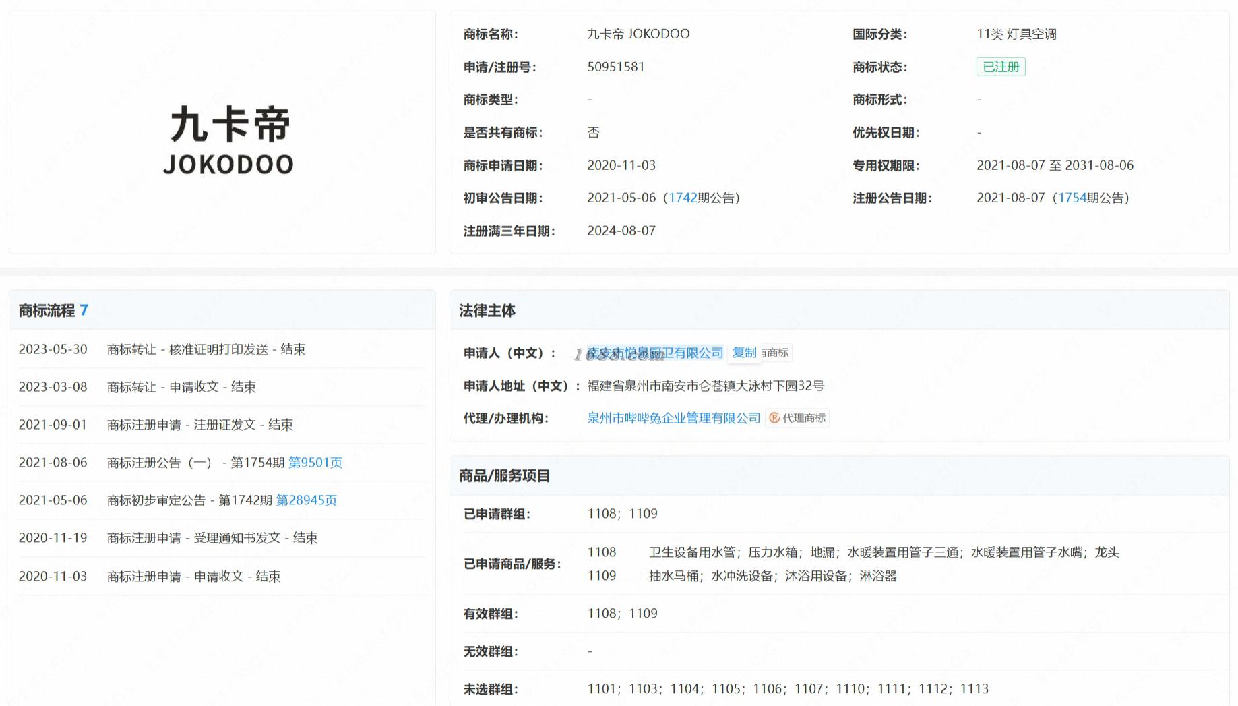Viewport: 1238px width, 706px height.
Task: Select the 2023-03-08 商标转让 申请收文 row
Action: pos(222,387)
